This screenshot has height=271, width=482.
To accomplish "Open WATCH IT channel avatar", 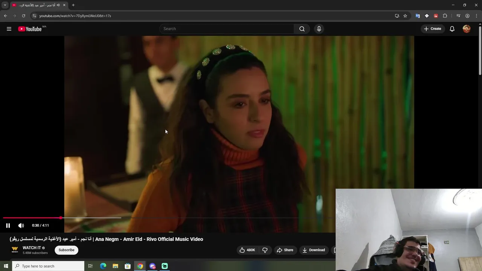I will click(15, 250).
